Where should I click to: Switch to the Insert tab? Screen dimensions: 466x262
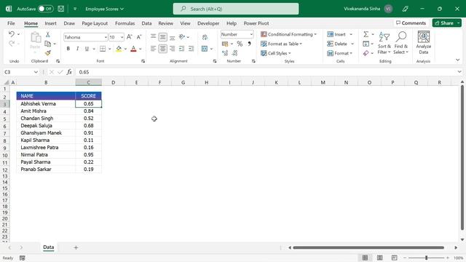point(50,23)
